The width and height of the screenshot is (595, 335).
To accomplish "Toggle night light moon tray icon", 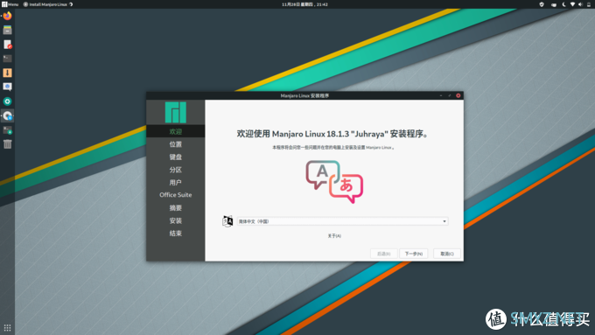I will click(563, 4).
